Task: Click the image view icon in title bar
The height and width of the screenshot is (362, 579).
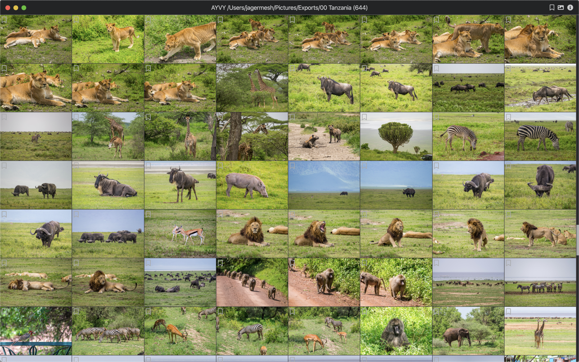Action: (561, 8)
